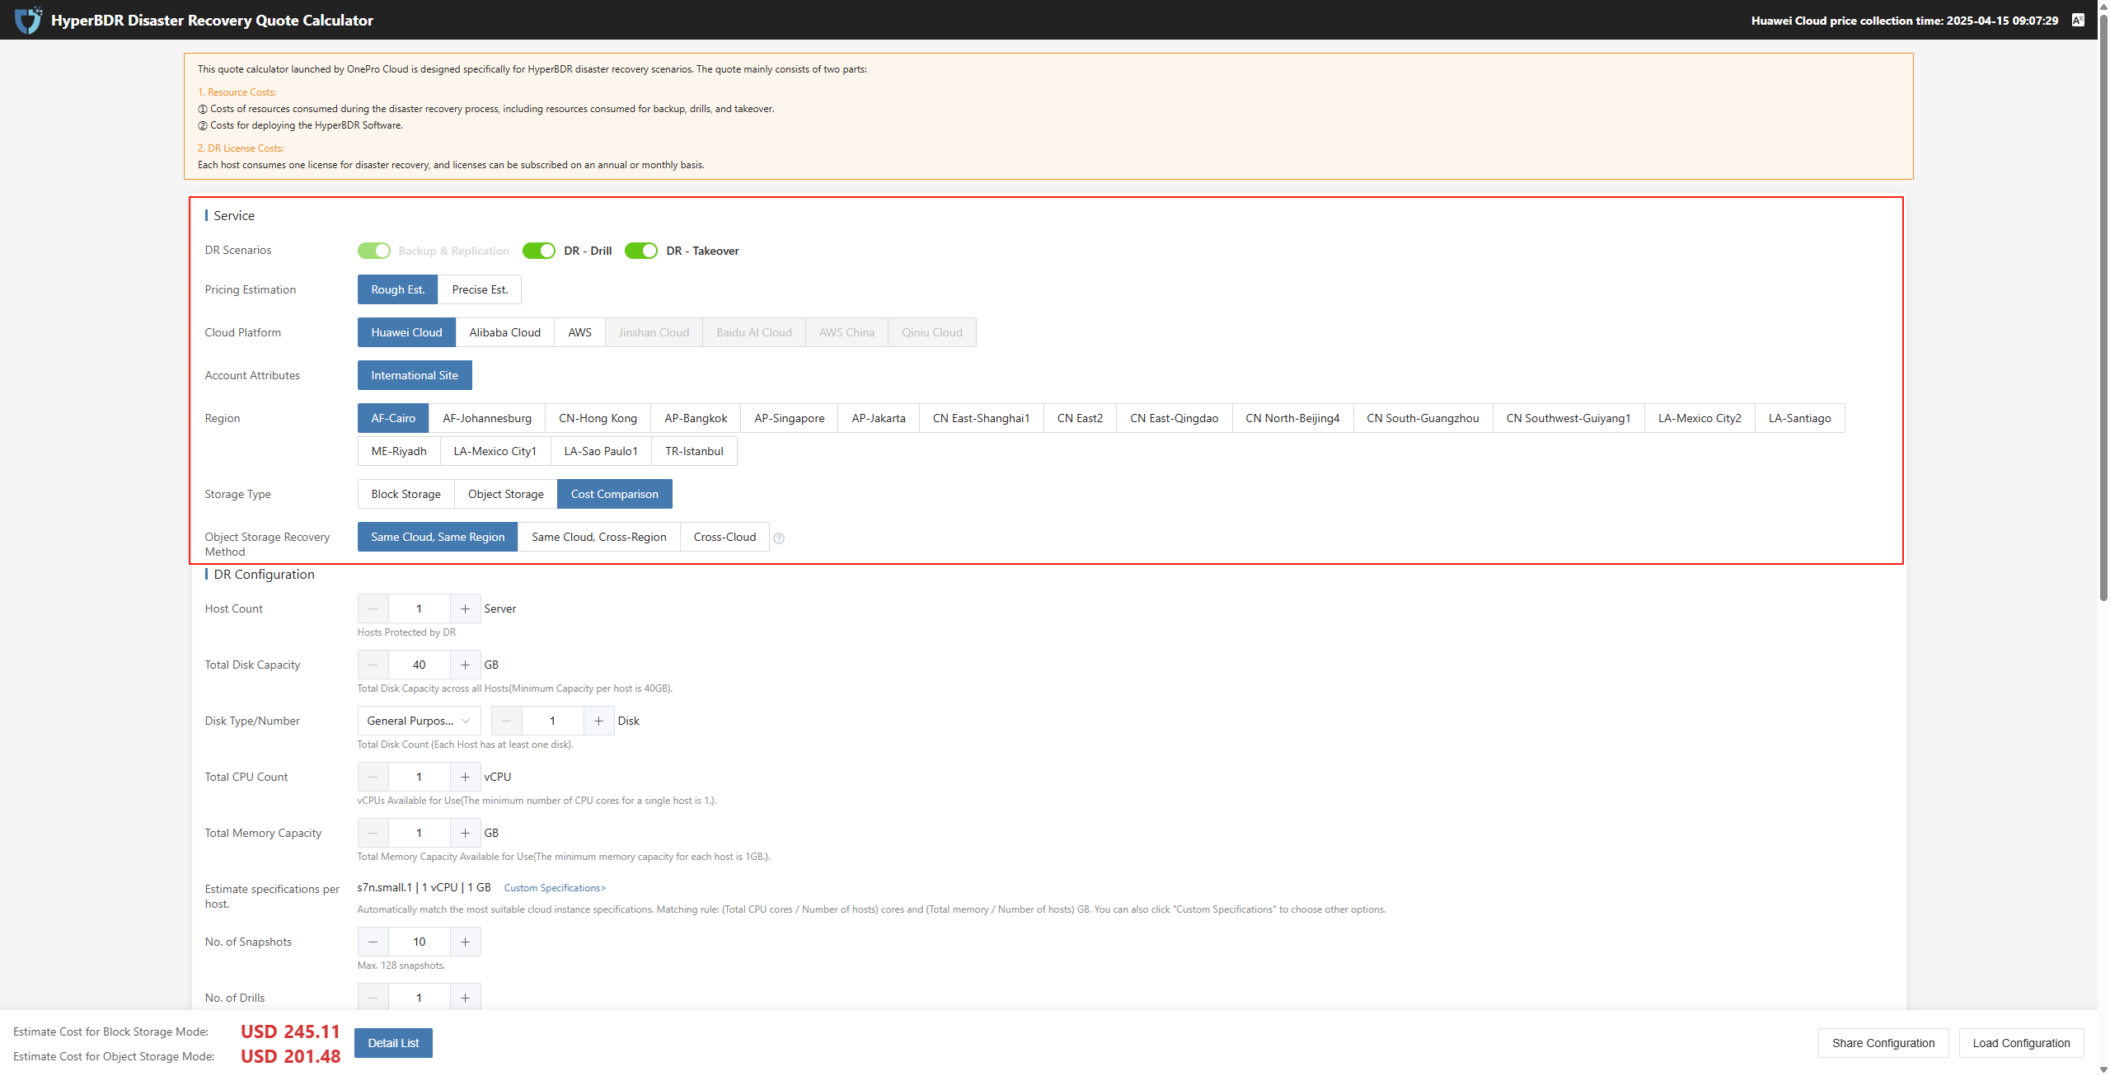The height and width of the screenshot is (1076, 2110).
Task: Choose Jinshan Cloud platform
Action: 654,332
